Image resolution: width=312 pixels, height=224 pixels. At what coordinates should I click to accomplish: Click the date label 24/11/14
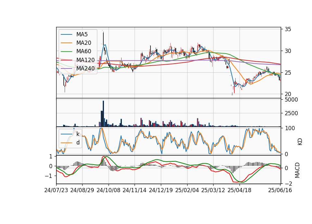[135, 190]
